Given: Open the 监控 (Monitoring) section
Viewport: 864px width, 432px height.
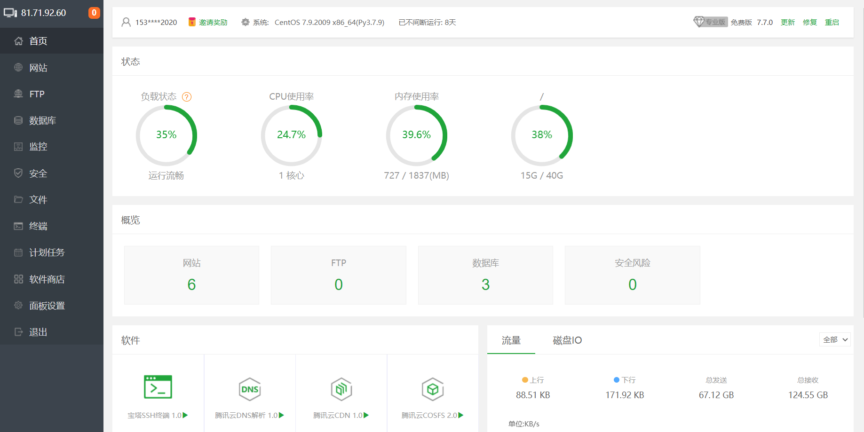Looking at the screenshot, I should (38, 146).
